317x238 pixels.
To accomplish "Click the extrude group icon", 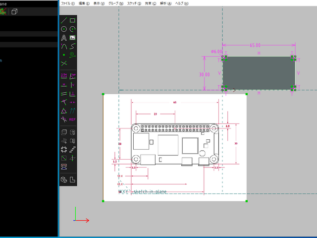I will pos(63,132).
